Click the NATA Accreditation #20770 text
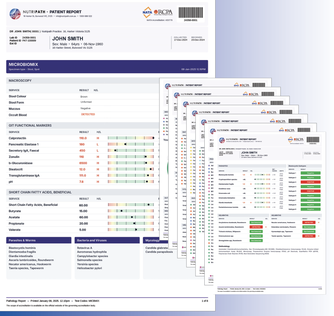Viewport: 334px width, 316px height. 159,20
